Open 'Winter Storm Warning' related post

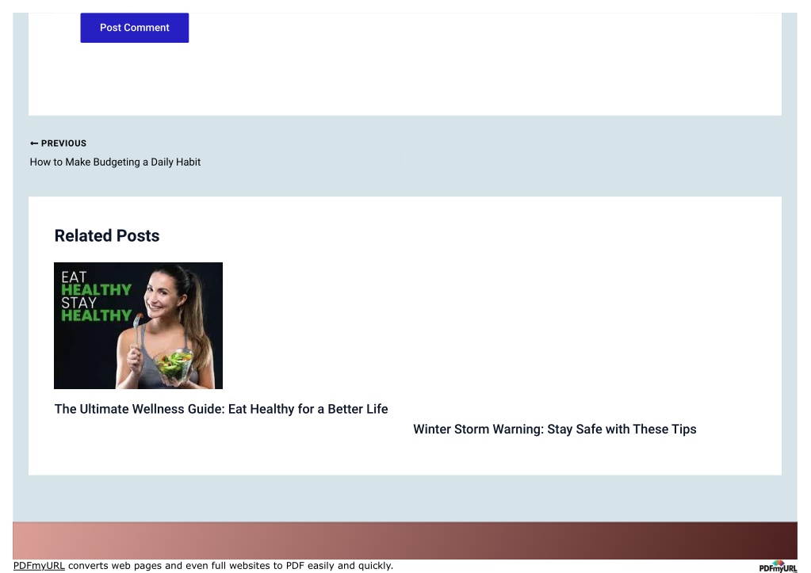[555, 430]
